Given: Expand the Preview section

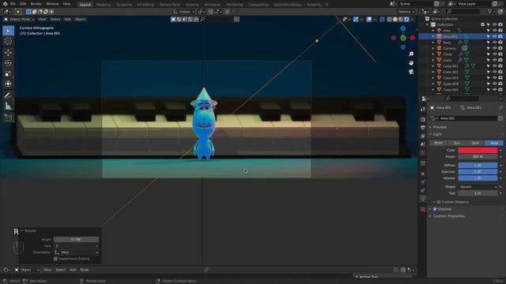Looking at the screenshot, I should pyautogui.click(x=440, y=127).
